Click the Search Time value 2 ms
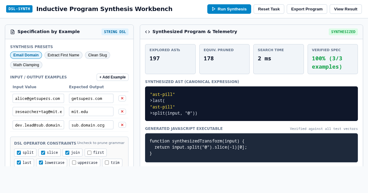This screenshot has width=368, height=193. [x=264, y=58]
